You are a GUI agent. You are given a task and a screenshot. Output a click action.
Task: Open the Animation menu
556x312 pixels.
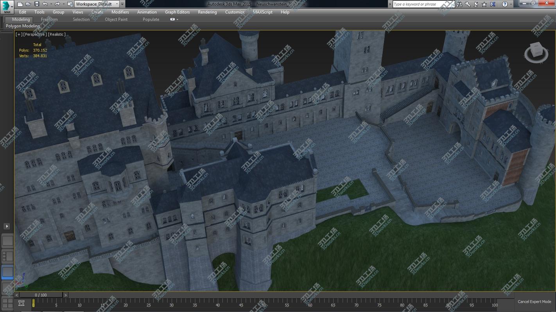click(x=147, y=12)
